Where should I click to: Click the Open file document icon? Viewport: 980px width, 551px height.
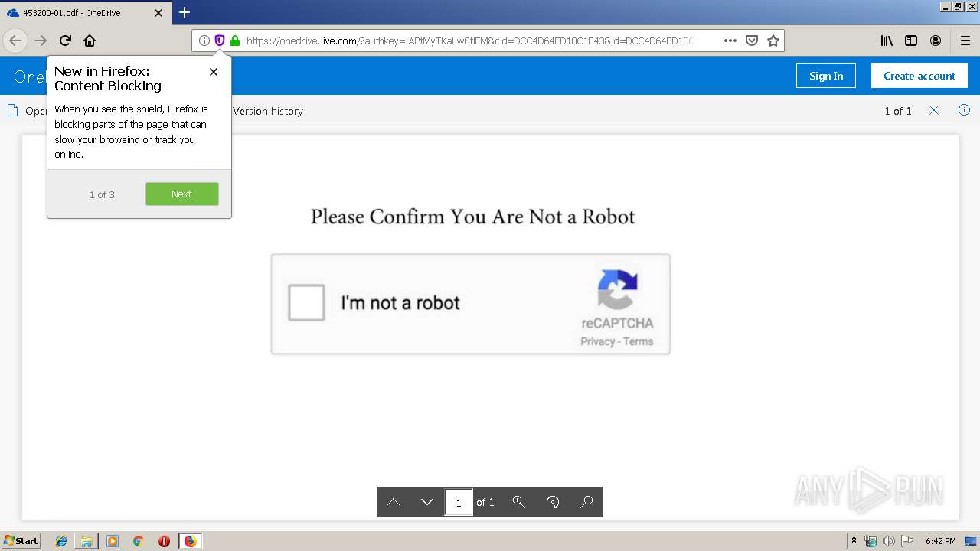tap(12, 110)
